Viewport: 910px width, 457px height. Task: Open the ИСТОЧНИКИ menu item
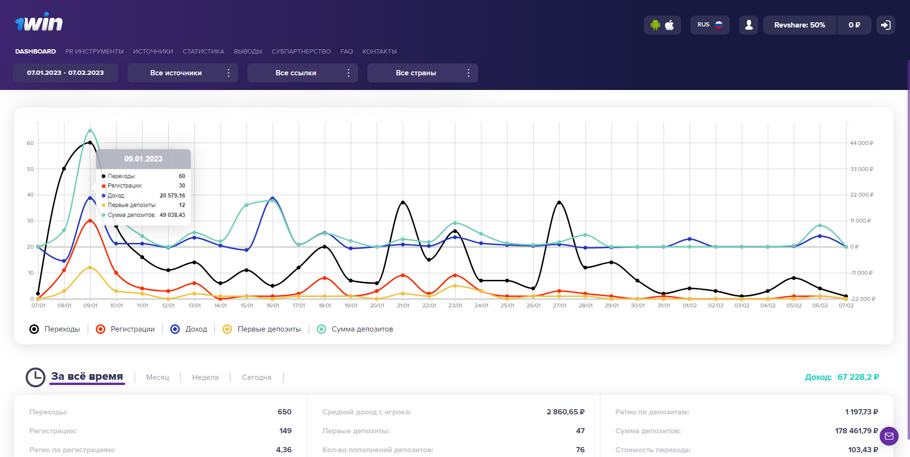(x=153, y=52)
